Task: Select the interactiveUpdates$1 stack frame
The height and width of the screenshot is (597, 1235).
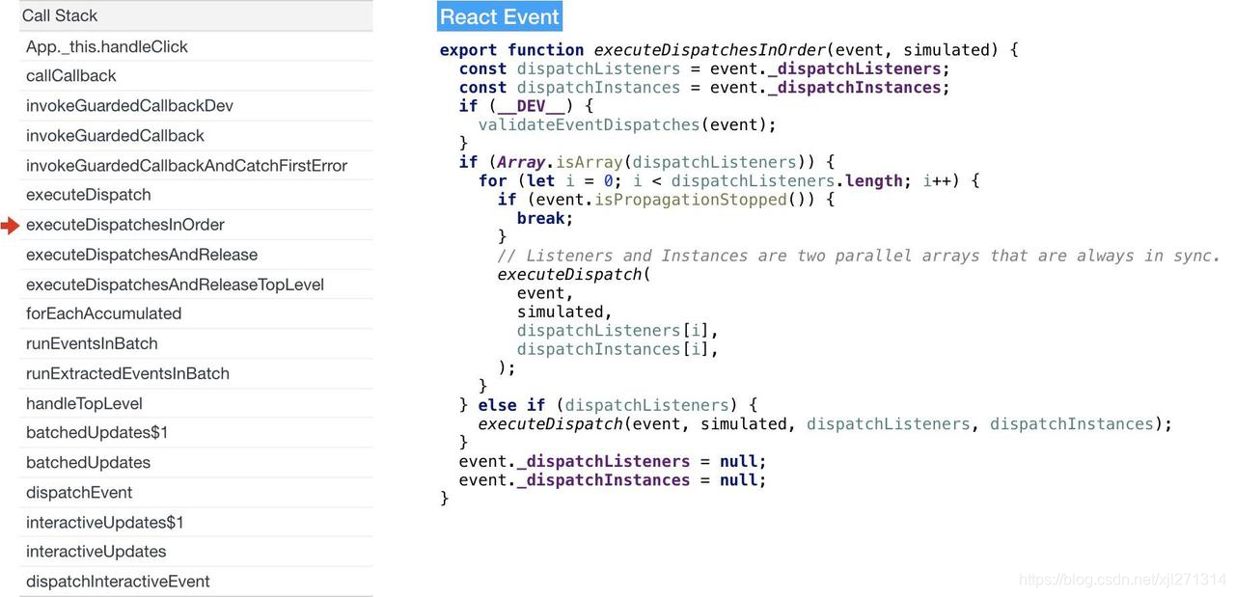Action: pos(196,522)
